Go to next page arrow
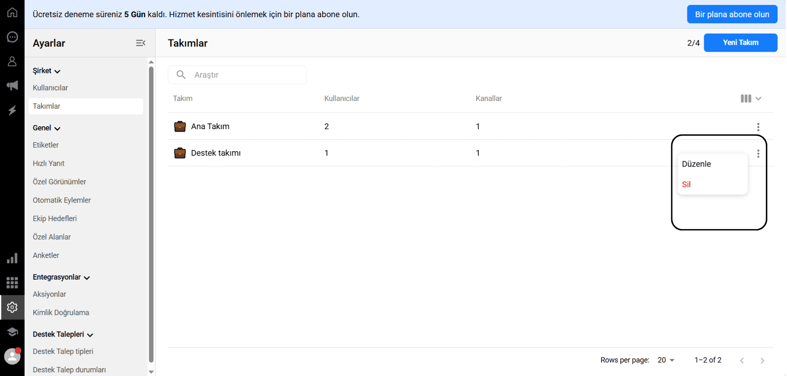 pos(762,360)
